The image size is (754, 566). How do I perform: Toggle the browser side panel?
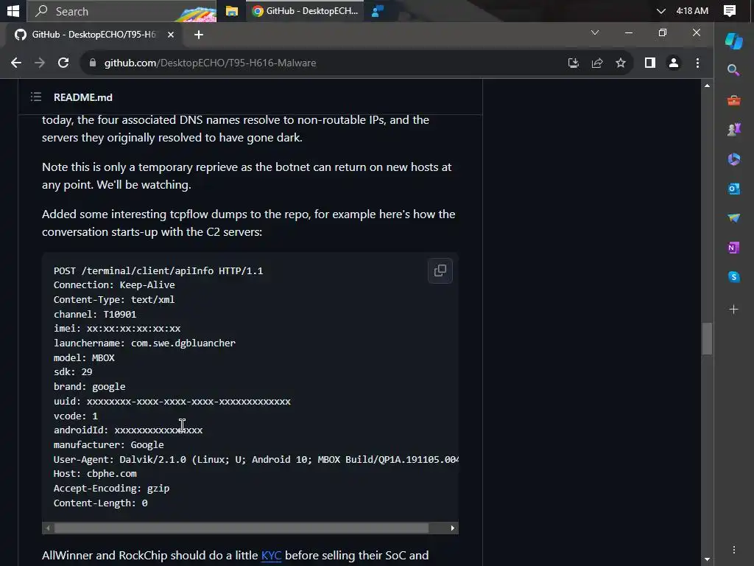pyautogui.click(x=650, y=63)
